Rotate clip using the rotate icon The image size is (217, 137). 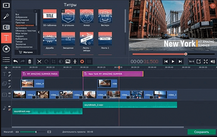click(x=46, y=62)
